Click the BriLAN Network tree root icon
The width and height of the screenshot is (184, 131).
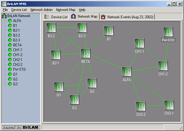(4, 16)
